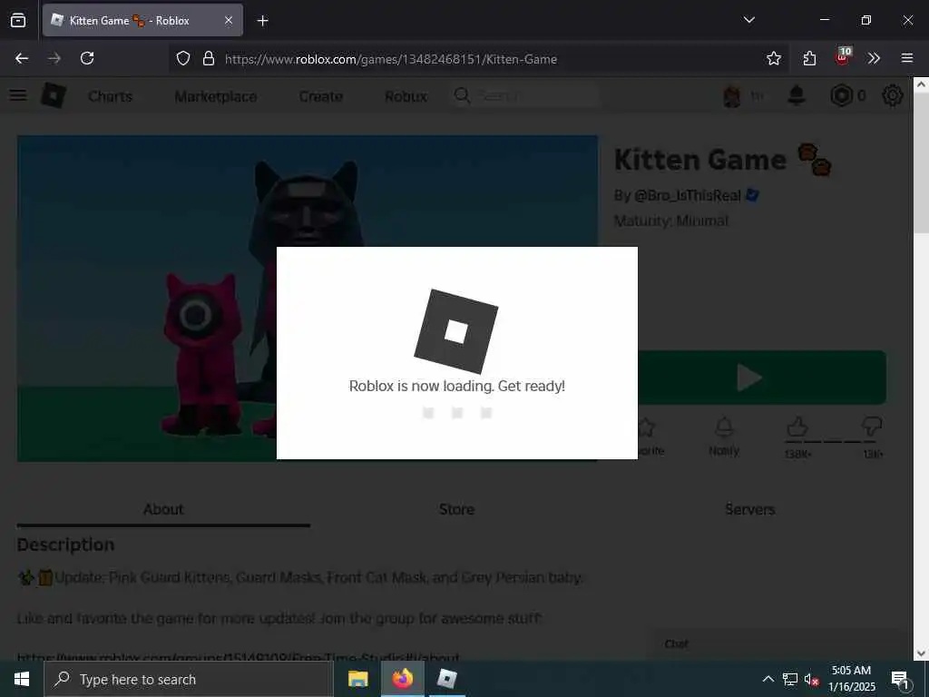
Task: Open Robux in Roblox navigation
Action: 406,96
